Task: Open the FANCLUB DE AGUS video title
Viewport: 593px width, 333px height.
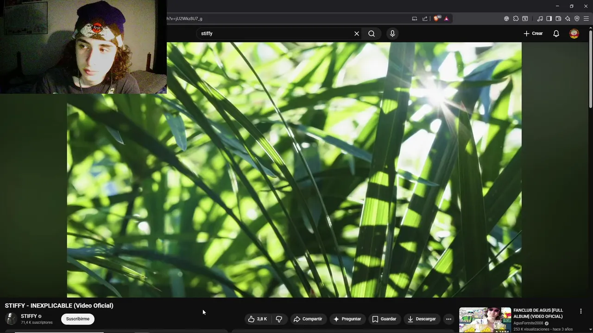Action: 538,313
